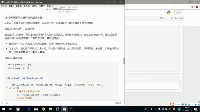Open the 视图(V) menu in Typora
The image size is (200, 112).
click(x=34, y=6)
